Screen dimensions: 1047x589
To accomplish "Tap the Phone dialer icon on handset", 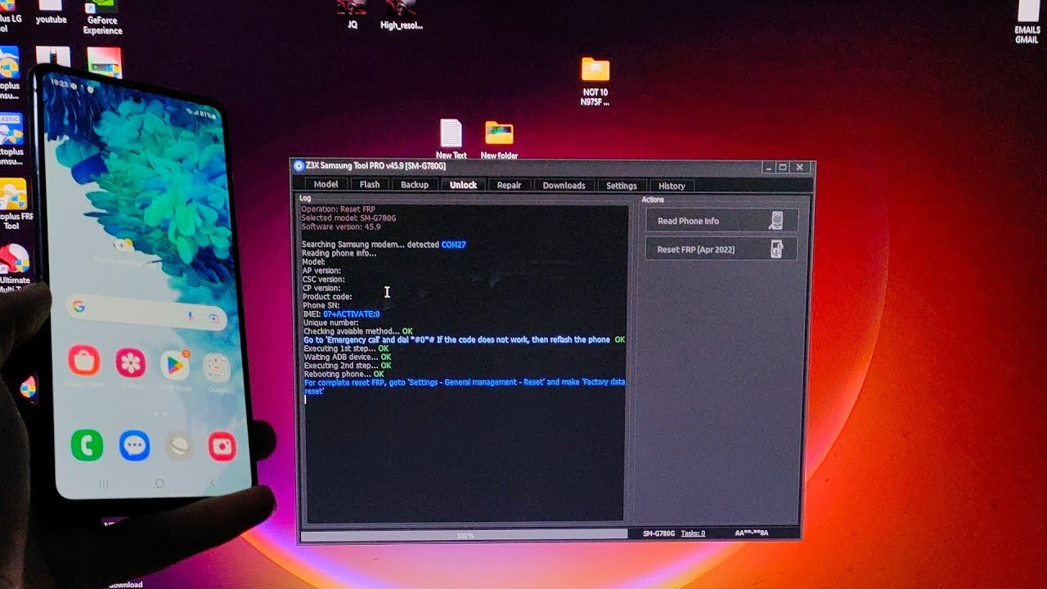I will pyautogui.click(x=87, y=445).
